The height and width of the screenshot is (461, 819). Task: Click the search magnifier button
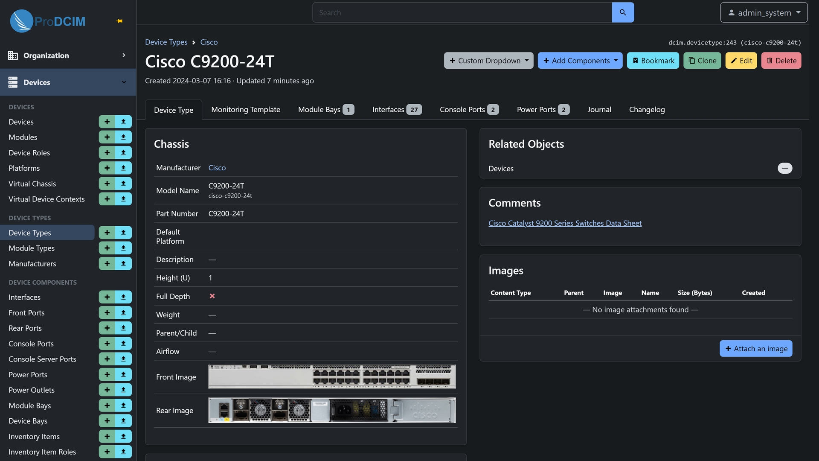[623, 12]
